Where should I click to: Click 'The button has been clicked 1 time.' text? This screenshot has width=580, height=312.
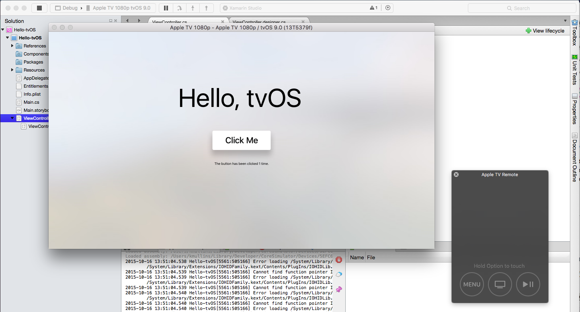tap(242, 164)
